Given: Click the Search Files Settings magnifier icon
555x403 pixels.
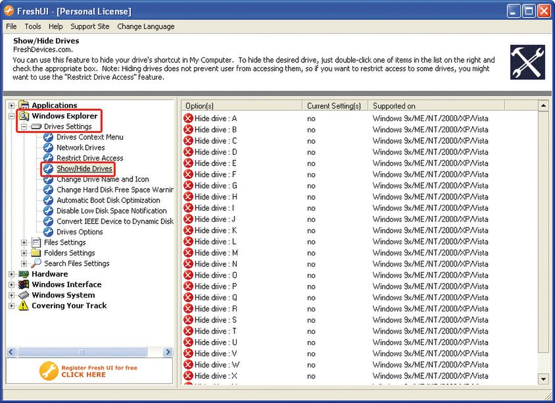Looking at the screenshot, I should pyautogui.click(x=36, y=263).
